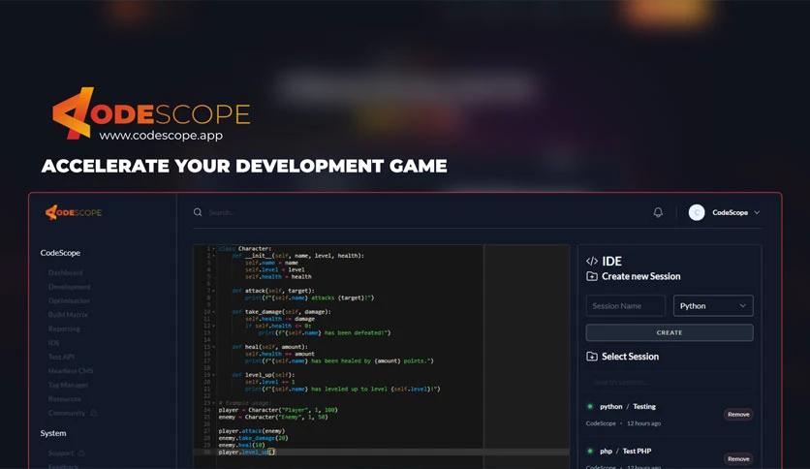Click the CodeScope sidebar section heading
This screenshot has width=810, height=469.
point(60,253)
